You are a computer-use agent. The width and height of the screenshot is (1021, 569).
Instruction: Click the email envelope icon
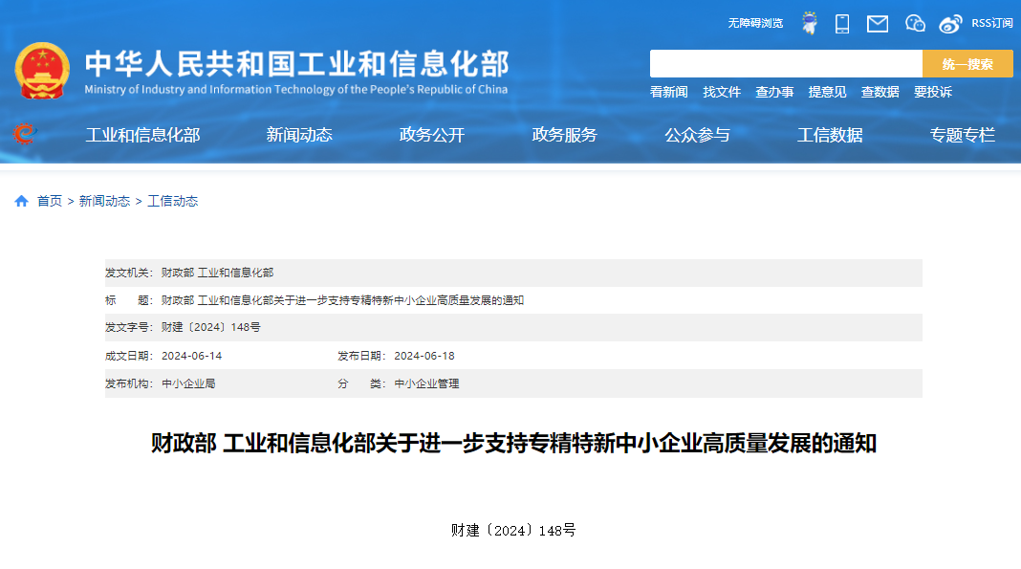tap(877, 24)
